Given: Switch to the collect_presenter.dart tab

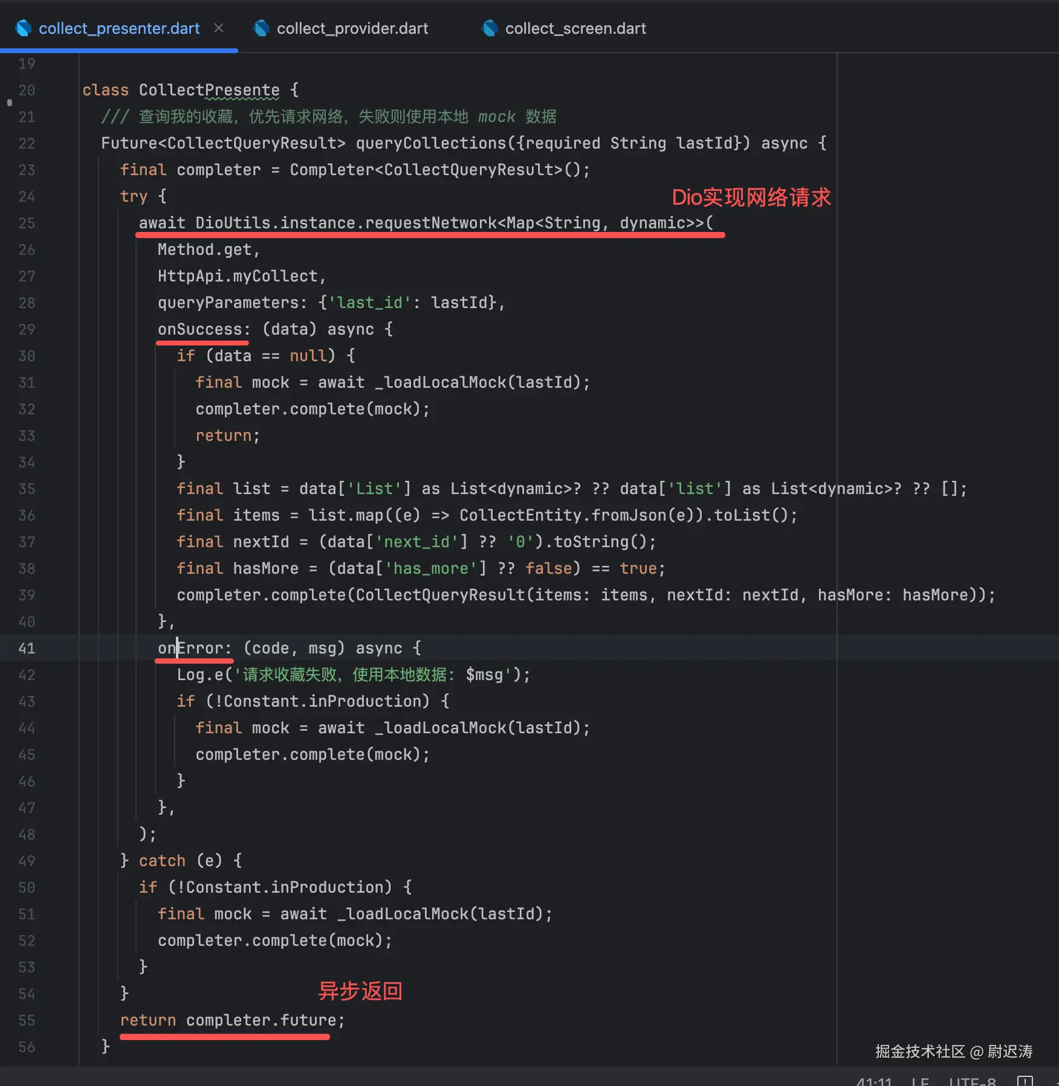Looking at the screenshot, I should pos(119,28).
